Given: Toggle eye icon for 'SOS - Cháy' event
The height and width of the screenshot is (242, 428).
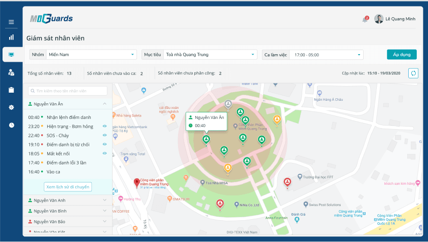Looking at the screenshot, I should point(104,135).
